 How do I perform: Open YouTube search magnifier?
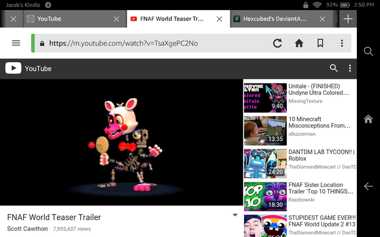pyautogui.click(x=334, y=68)
